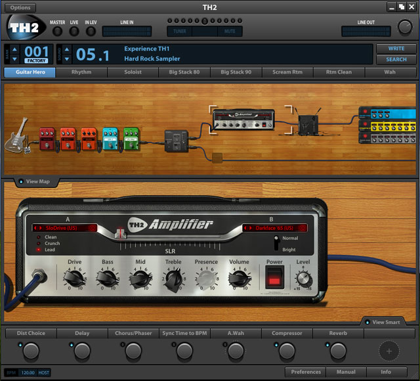Click the amp A/B morph slider handle
The width and height of the screenshot is (420, 381).
121,233
